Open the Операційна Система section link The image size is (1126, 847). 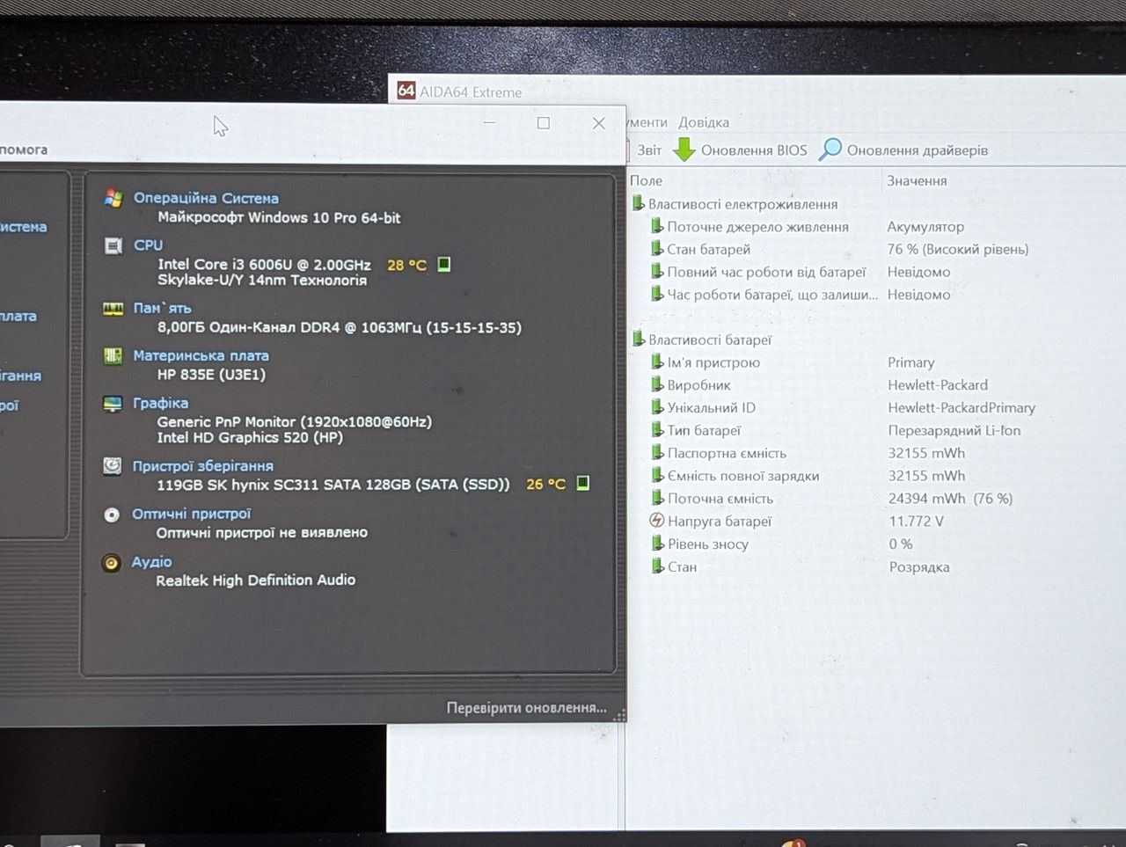tap(206, 198)
